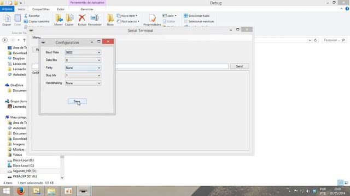Open the PowerPoint taskbar icon
Image resolution: width=350 pixels, height=196 pixels.
[68, 191]
